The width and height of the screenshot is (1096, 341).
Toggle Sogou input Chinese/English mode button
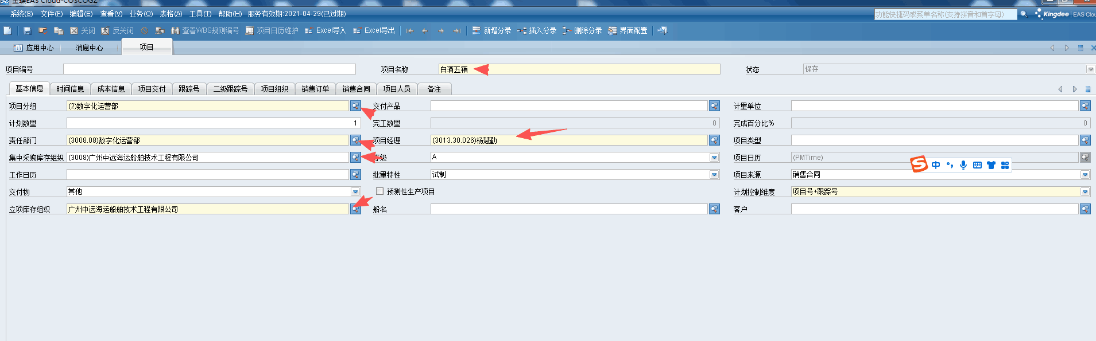pos(936,165)
